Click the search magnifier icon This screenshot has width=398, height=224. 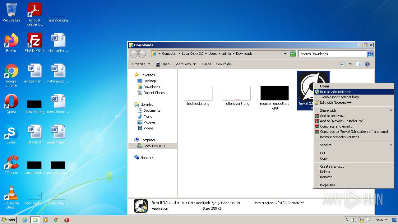(x=370, y=54)
